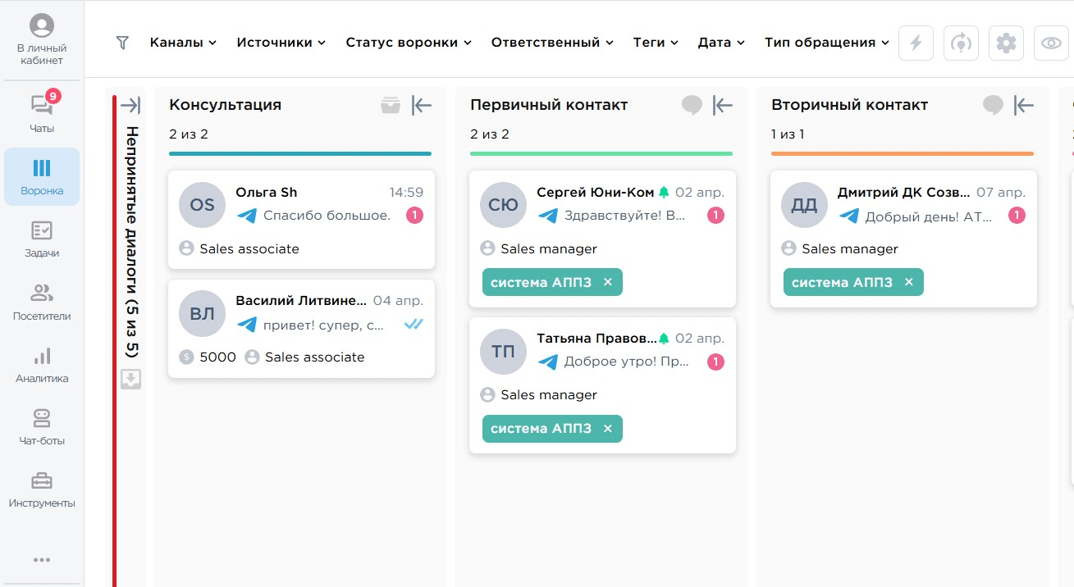Click archive box icon in Консультация column
1074x587 pixels.
coord(391,105)
